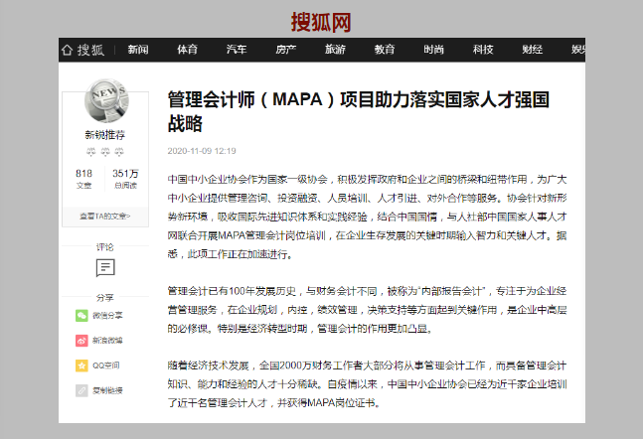Click the 新浪微博 text link
The height and width of the screenshot is (439, 643).
click(107, 341)
